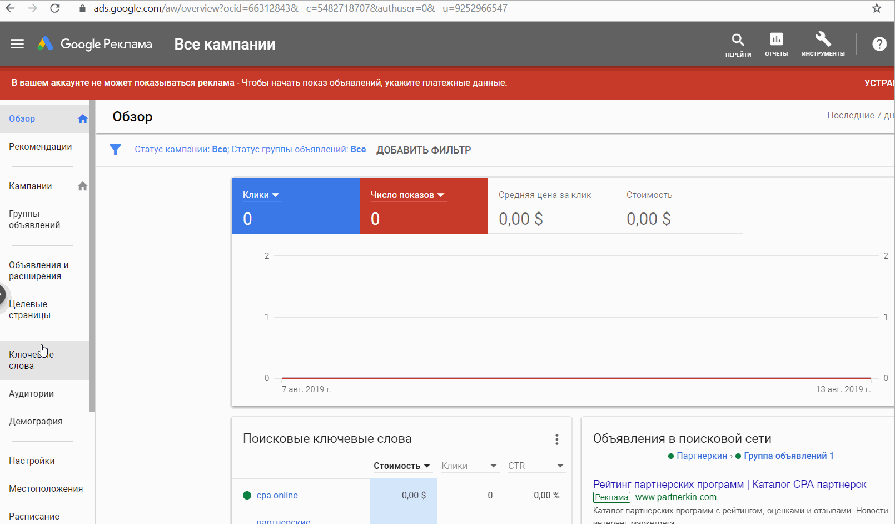Go to Аудитории in the sidebar
Viewport: 895px width, 524px height.
pos(32,394)
